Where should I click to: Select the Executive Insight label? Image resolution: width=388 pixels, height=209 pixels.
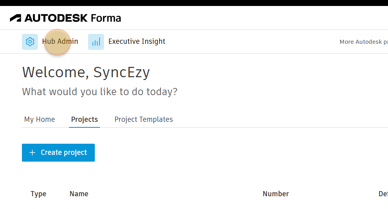pyautogui.click(x=137, y=41)
